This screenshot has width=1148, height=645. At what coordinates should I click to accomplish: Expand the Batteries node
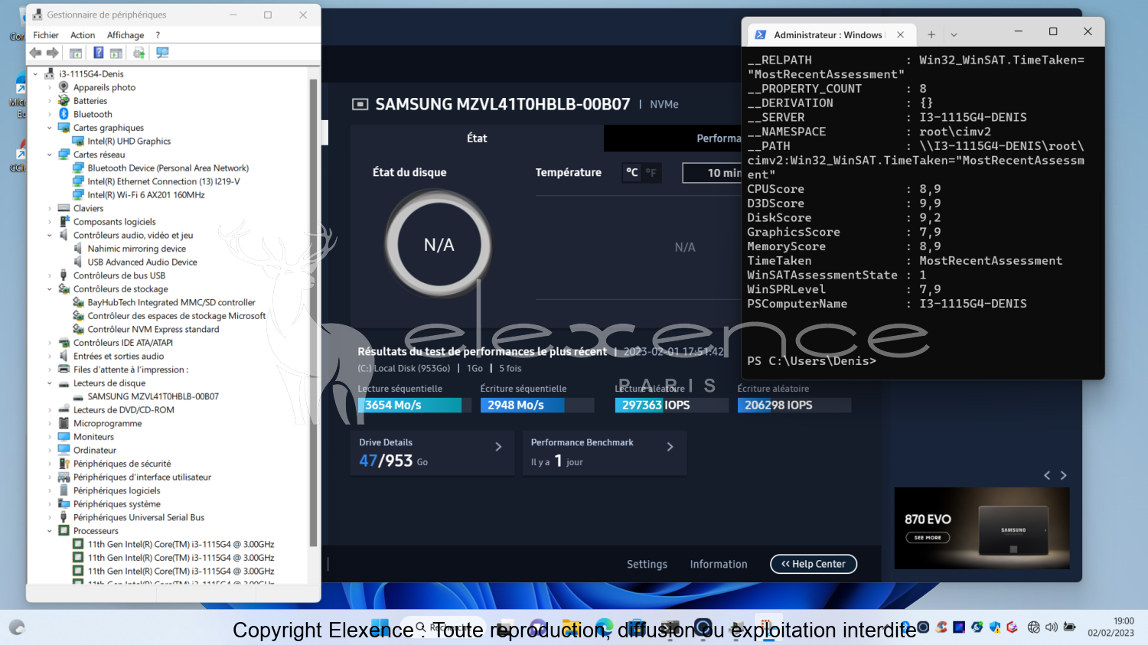coord(50,101)
